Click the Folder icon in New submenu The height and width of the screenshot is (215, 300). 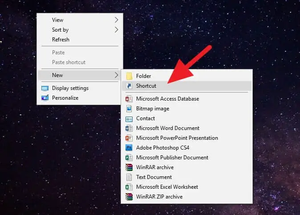click(x=129, y=76)
